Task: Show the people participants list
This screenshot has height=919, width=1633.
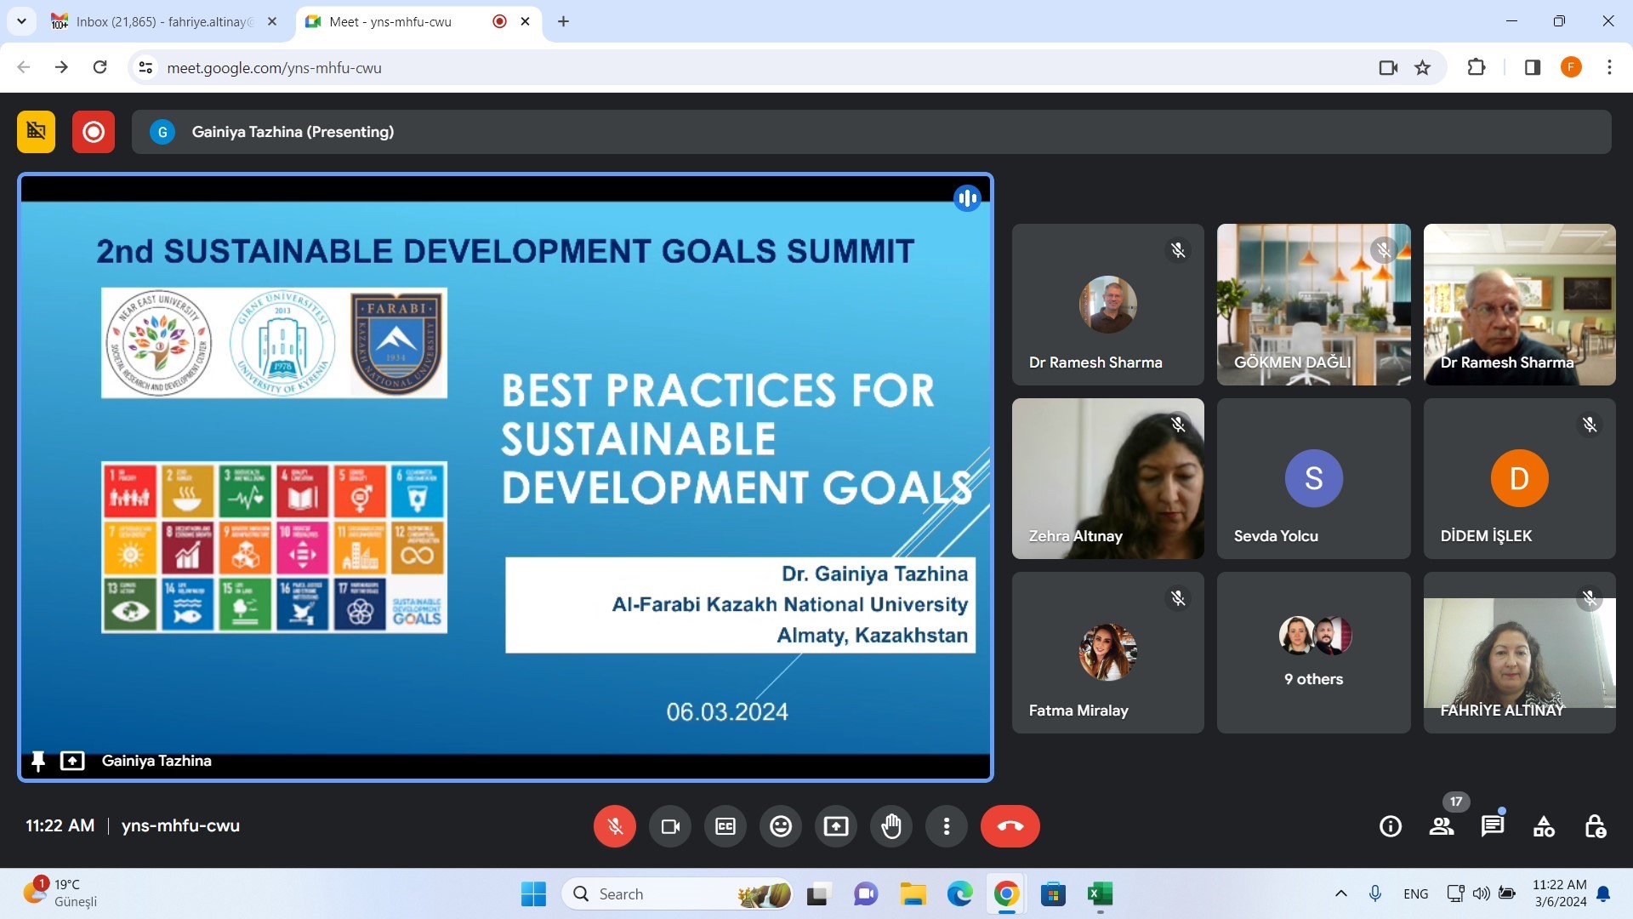Action: [x=1441, y=826]
